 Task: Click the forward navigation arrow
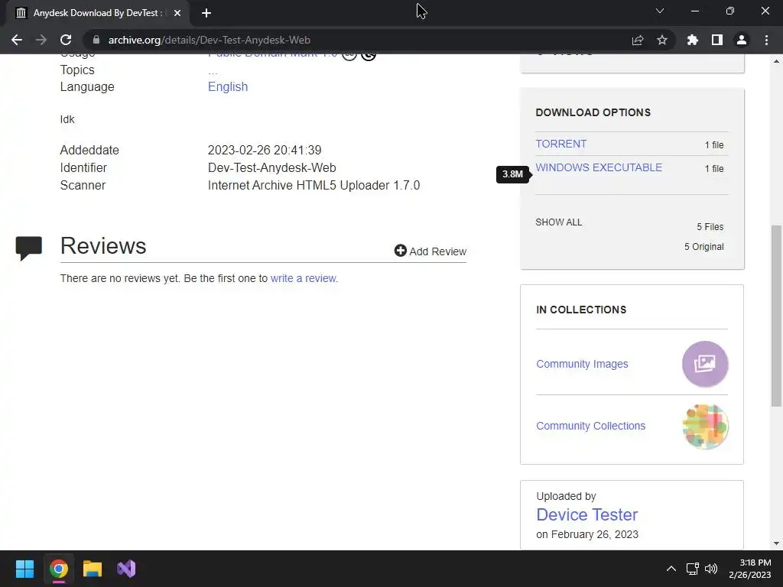point(41,40)
